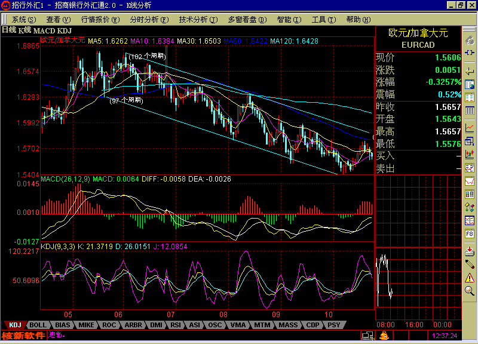Switch to the CDP indicator tab
Screen dimensions: 478x344
(x=312, y=325)
